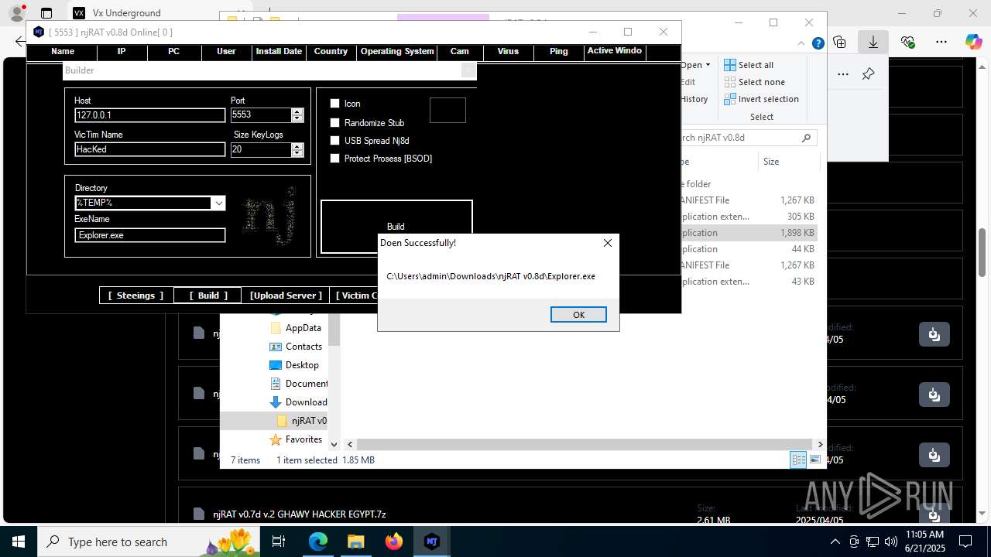Open the Edge browser essentials heart icon
991x557 pixels.
click(x=908, y=42)
